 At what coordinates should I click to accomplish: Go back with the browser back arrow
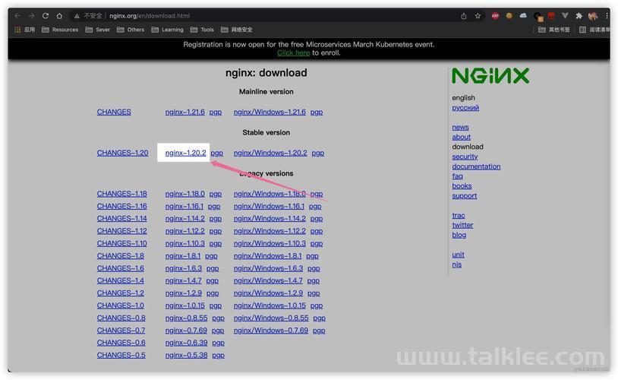click(x=17, y=16)
